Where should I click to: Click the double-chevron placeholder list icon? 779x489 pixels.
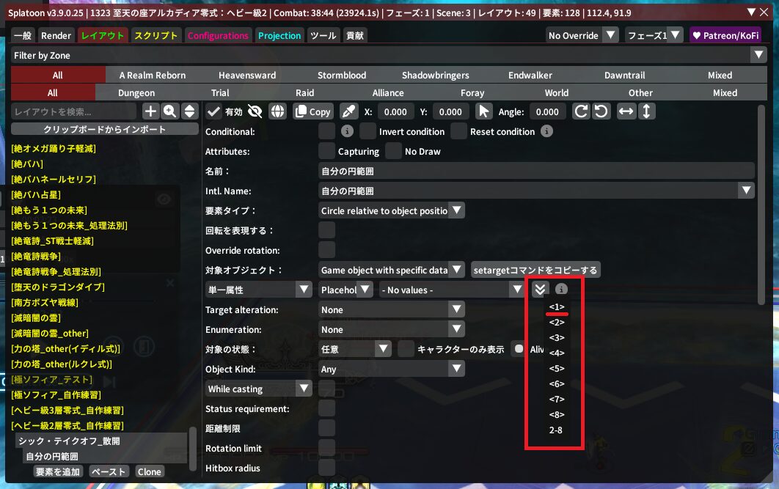(x=540, y=290)
